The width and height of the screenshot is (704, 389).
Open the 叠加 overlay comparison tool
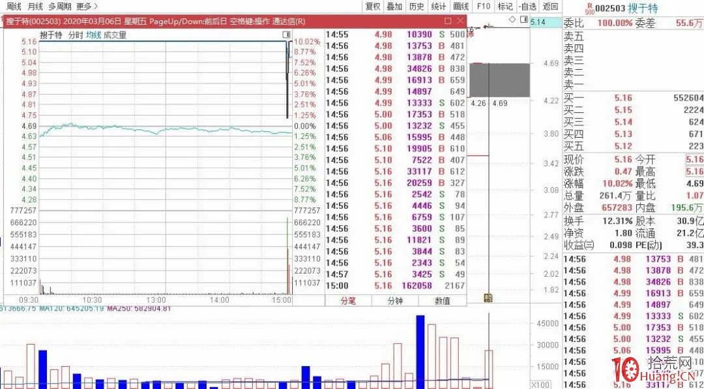click(x=395, y=7)
